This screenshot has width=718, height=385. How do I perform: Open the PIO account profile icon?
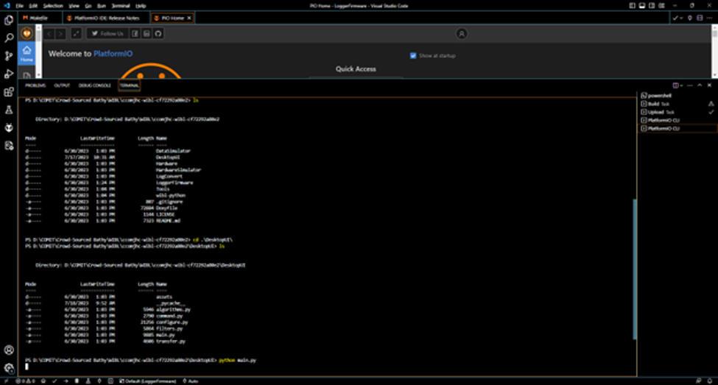462,33
